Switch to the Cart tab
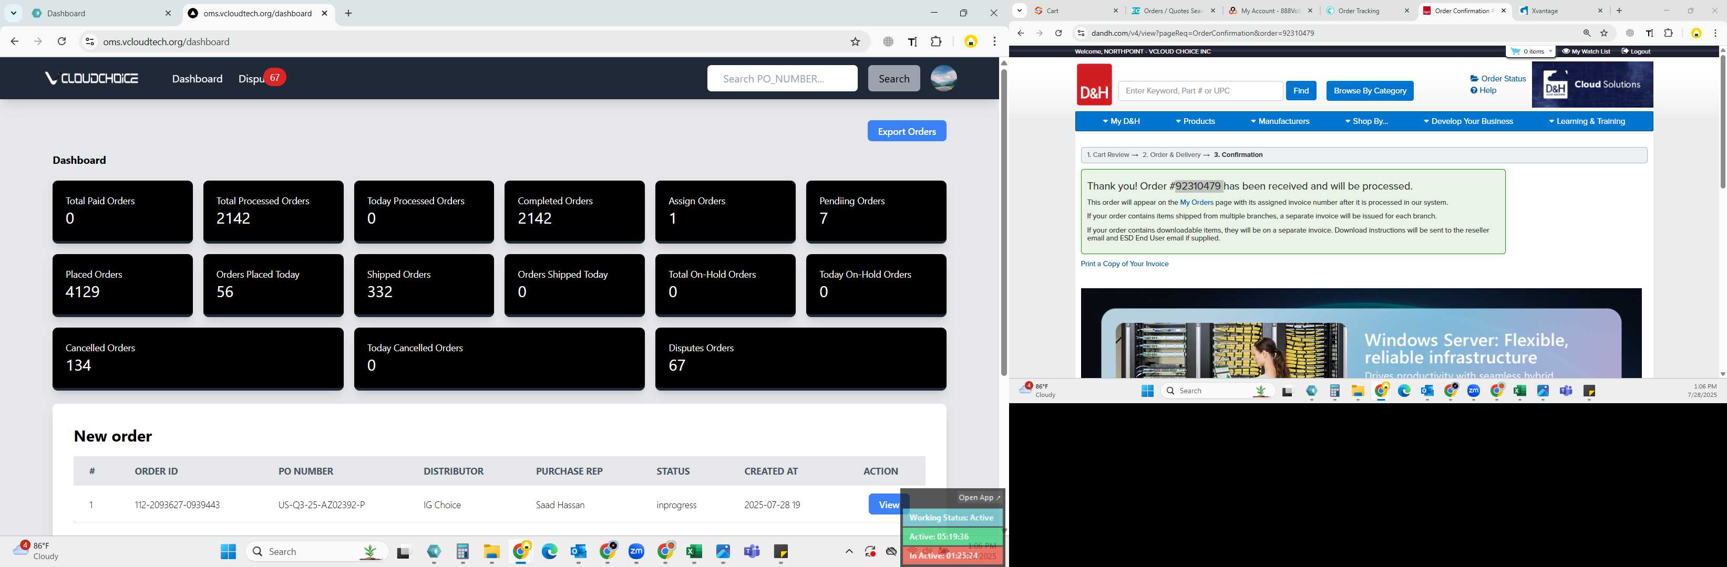This screenshot has width=1727, height=567. (x=1076, y=10)
